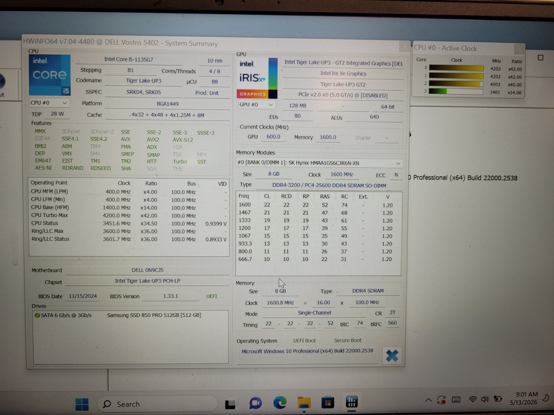Click the Intel Tiger Lake-UP3 PCH-LP chipset field
This screenshot has width=554, height=415.
click(x=148, y=281)
